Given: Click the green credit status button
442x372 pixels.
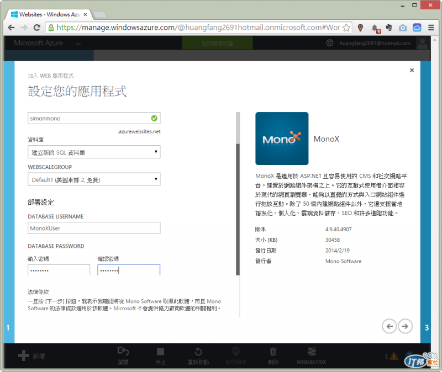Looking at the screenshot, I should point(217,44).
